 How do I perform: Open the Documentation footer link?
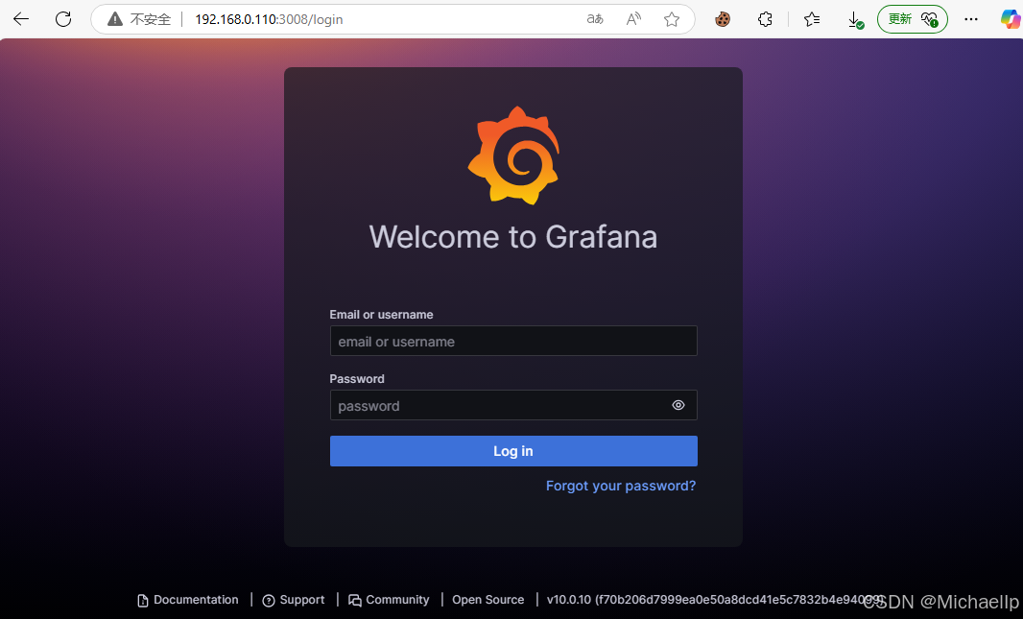click(188, 600)
